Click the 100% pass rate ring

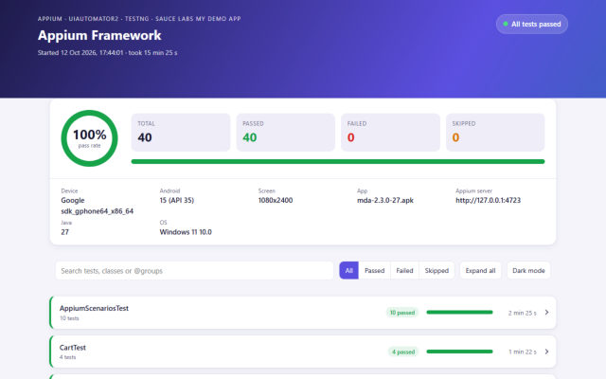[x=89, y=138]
